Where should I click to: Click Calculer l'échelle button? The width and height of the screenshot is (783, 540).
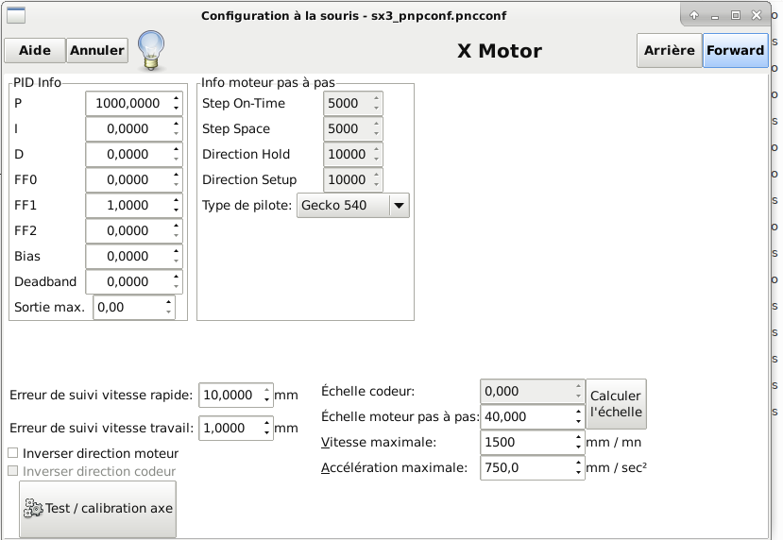616,404
